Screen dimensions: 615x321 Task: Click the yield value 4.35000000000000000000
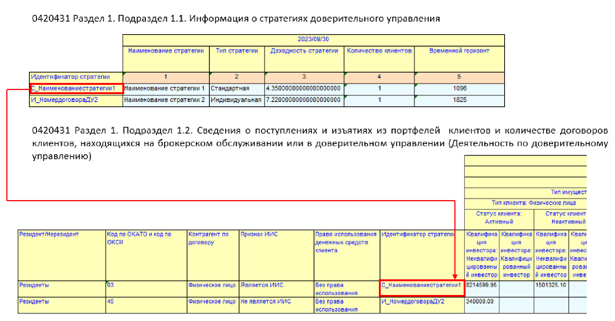click(303, 89)
